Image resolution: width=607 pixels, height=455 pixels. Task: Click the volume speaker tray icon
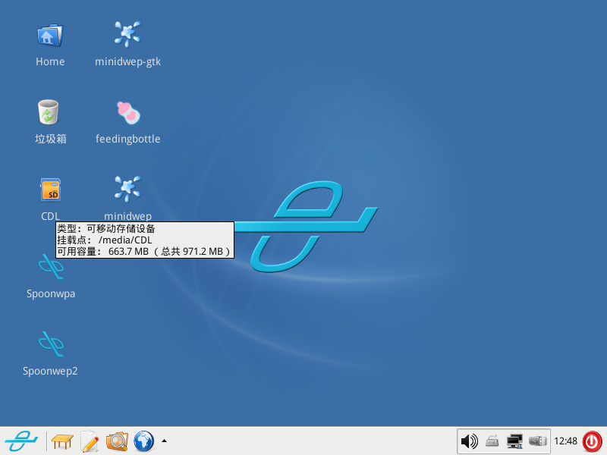coord(470,441)
